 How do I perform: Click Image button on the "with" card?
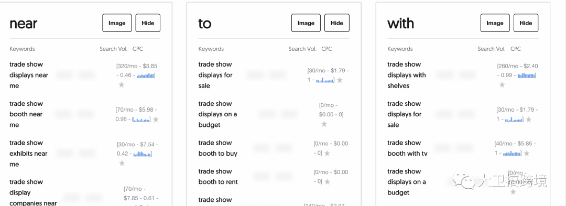pos(495,23)
